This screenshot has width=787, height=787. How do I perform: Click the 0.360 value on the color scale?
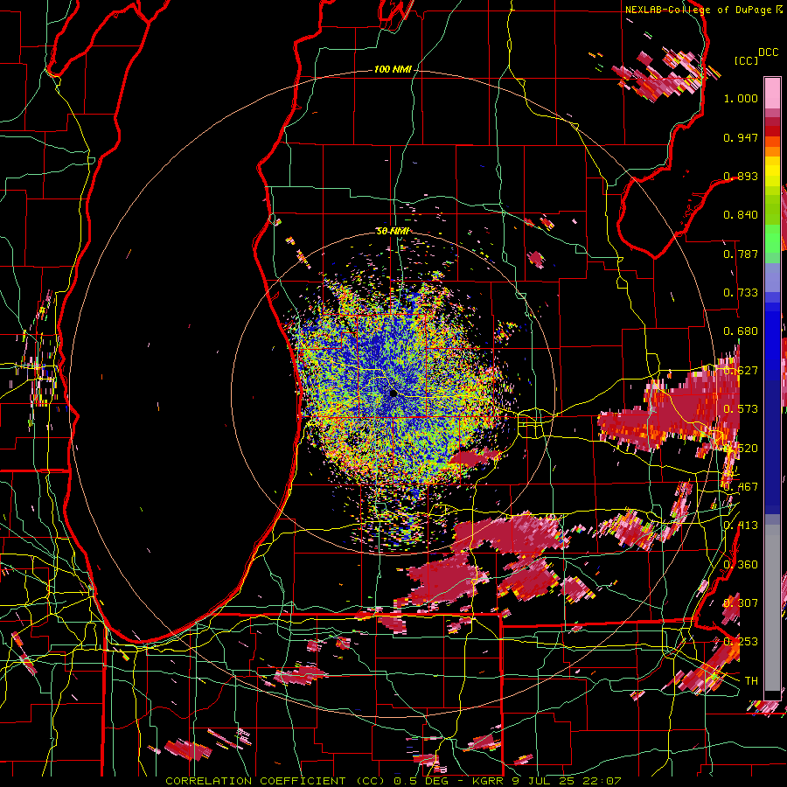tap(741, 565)
